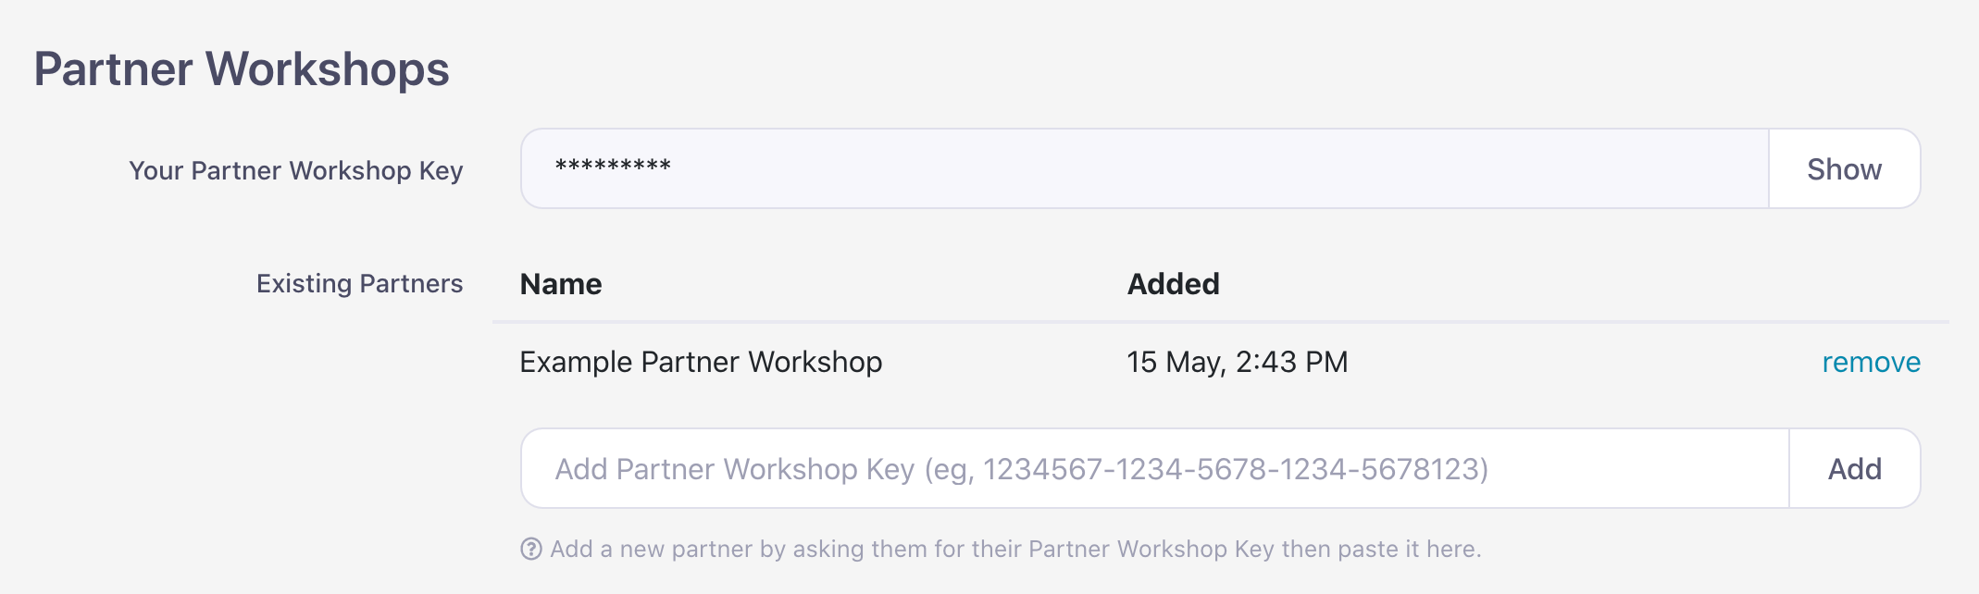Click the Existing Partners label
1979x594 pixels.
click(359, 284)
